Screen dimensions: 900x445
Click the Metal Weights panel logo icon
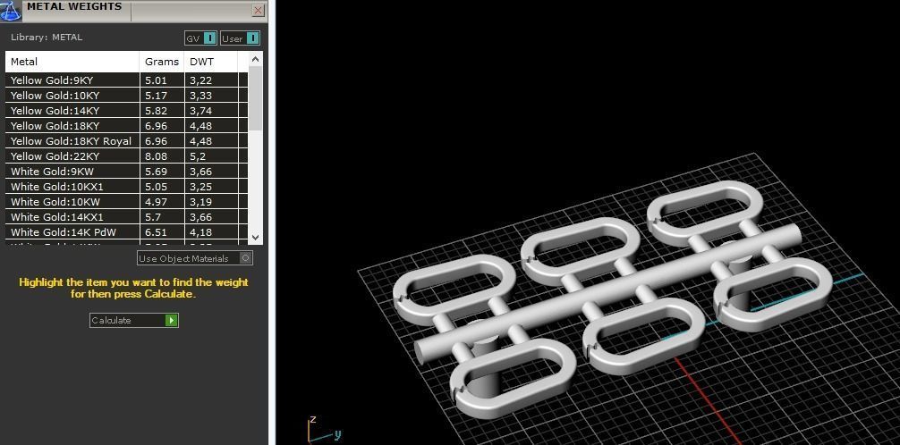[11, 11]
